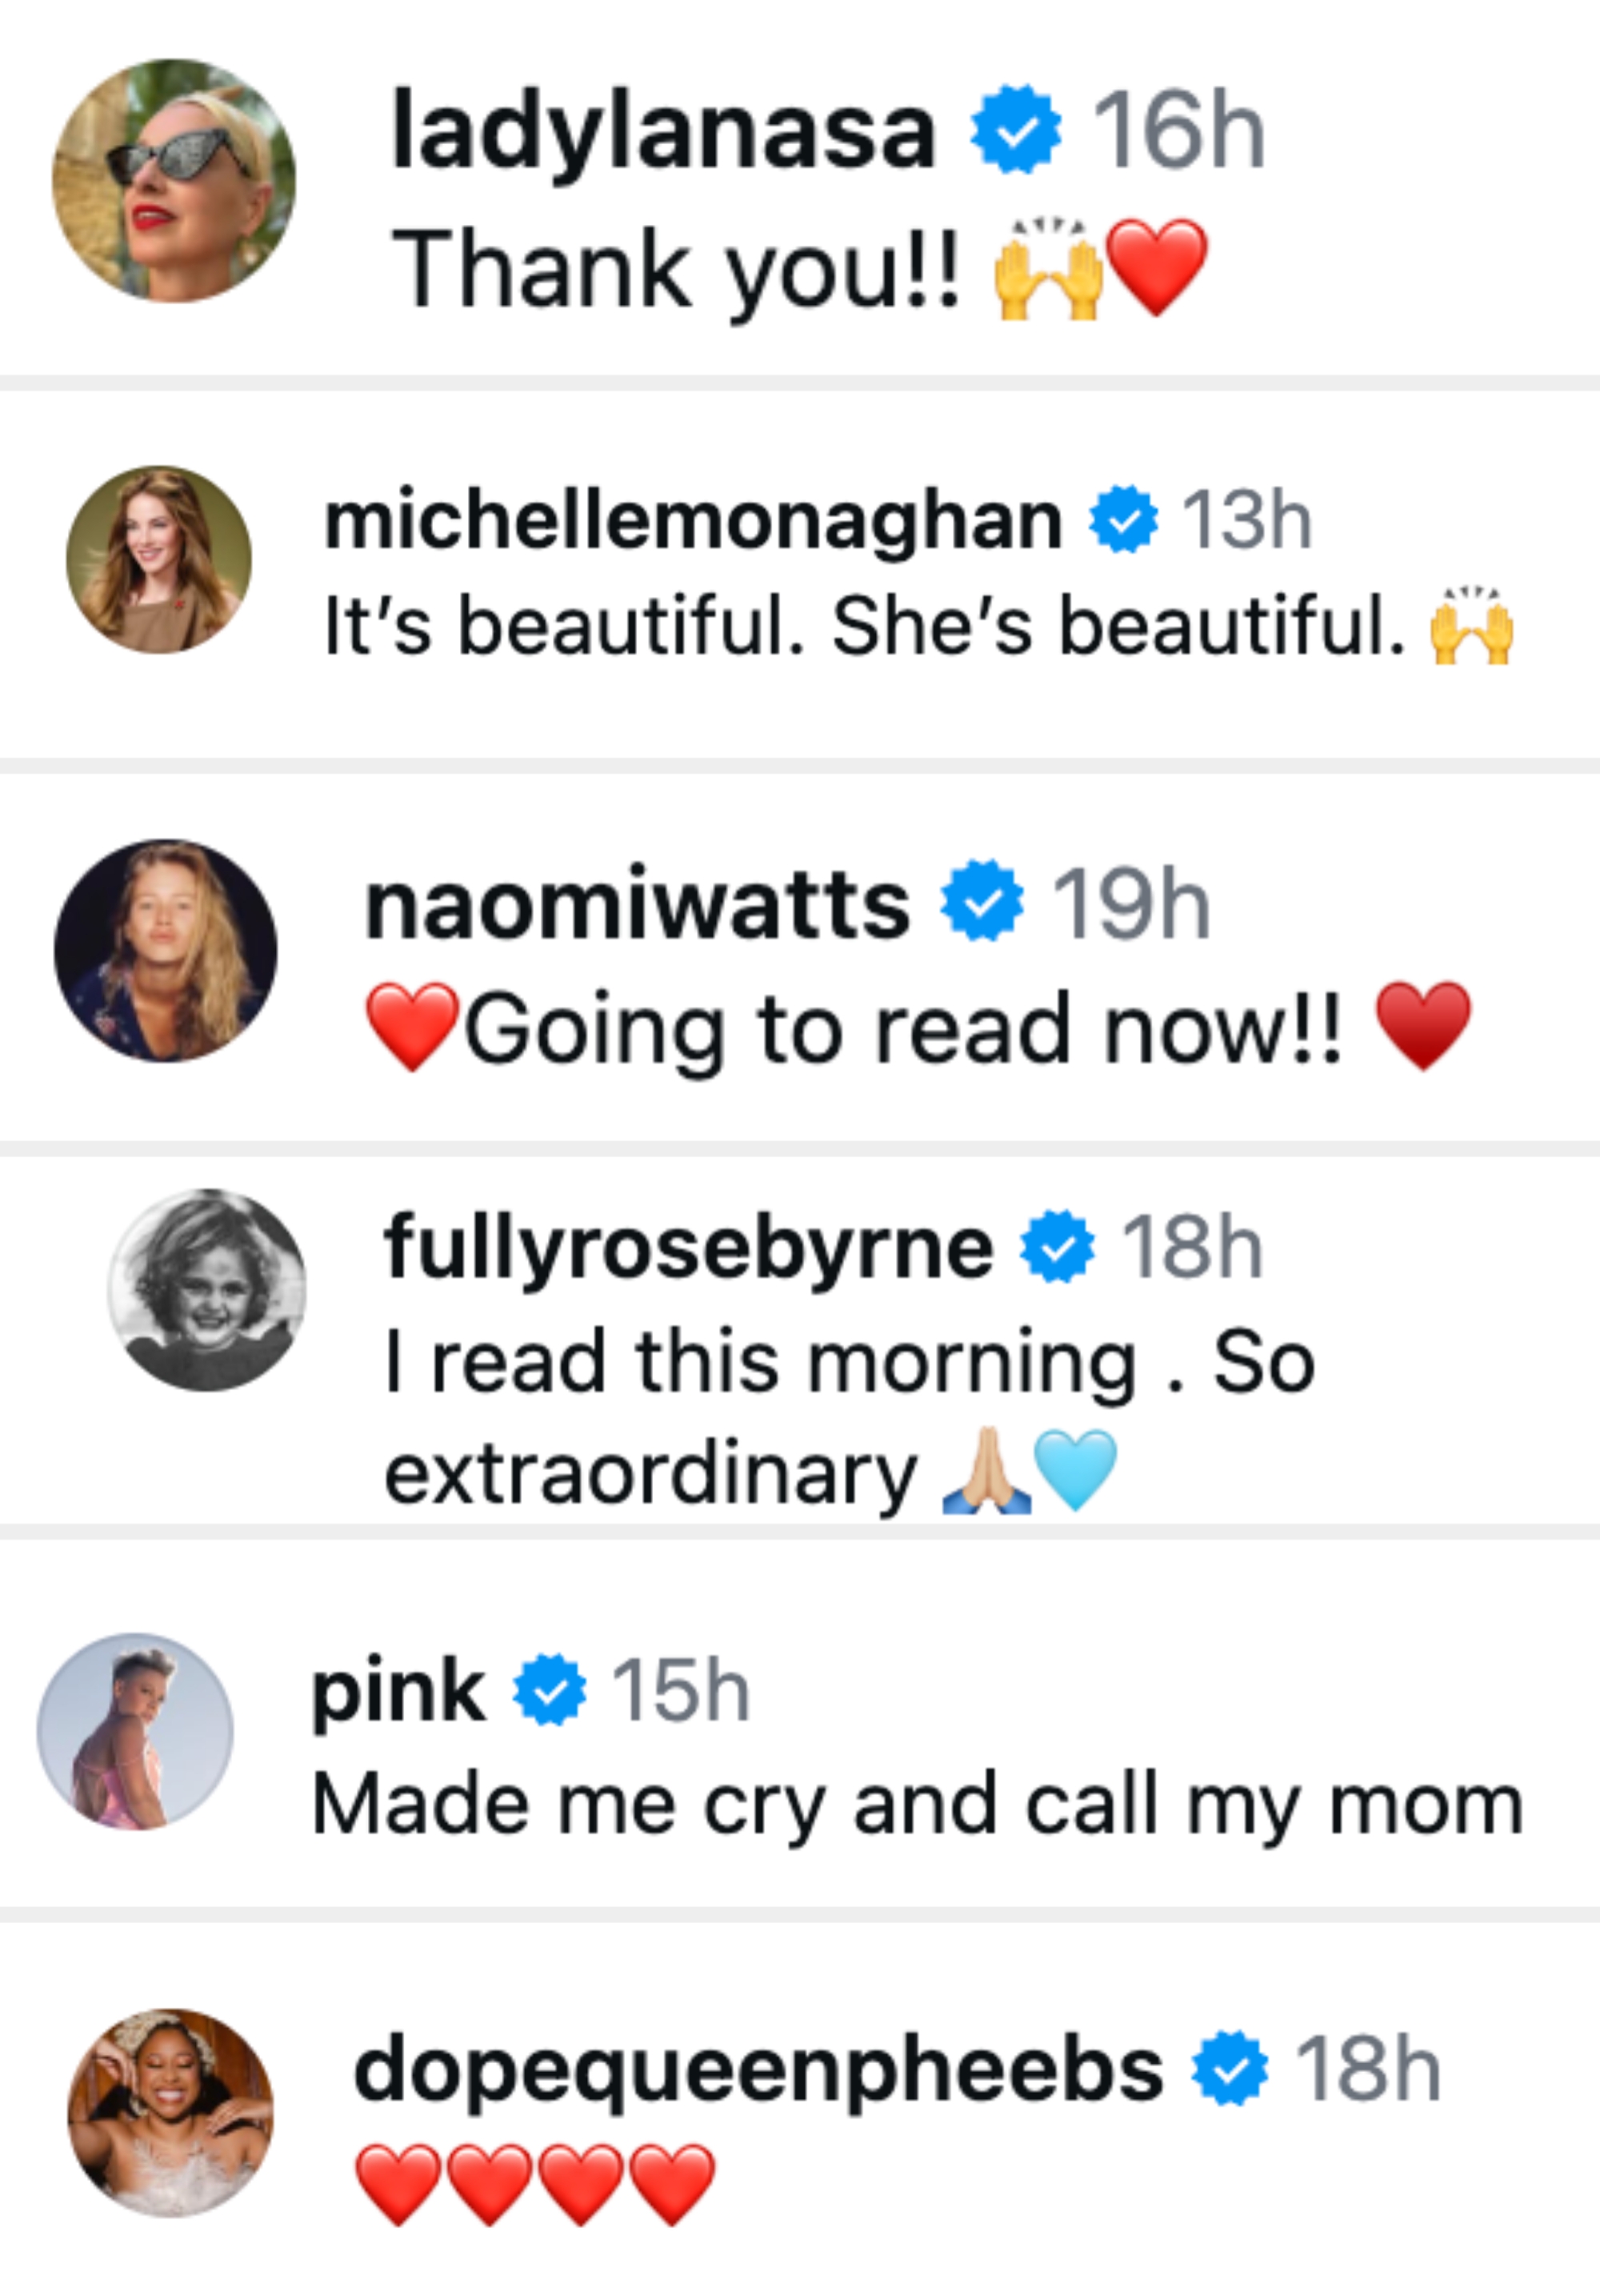Visit the dopequeenpheebs username link

click(x=758, y=2069)
